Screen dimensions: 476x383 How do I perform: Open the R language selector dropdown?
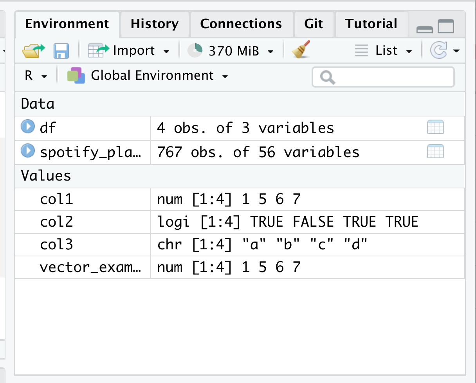[36, 75]
